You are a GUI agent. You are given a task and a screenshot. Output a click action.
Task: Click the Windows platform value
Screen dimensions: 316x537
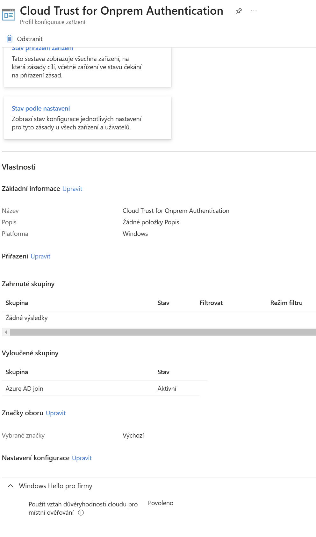coord(135,234)
